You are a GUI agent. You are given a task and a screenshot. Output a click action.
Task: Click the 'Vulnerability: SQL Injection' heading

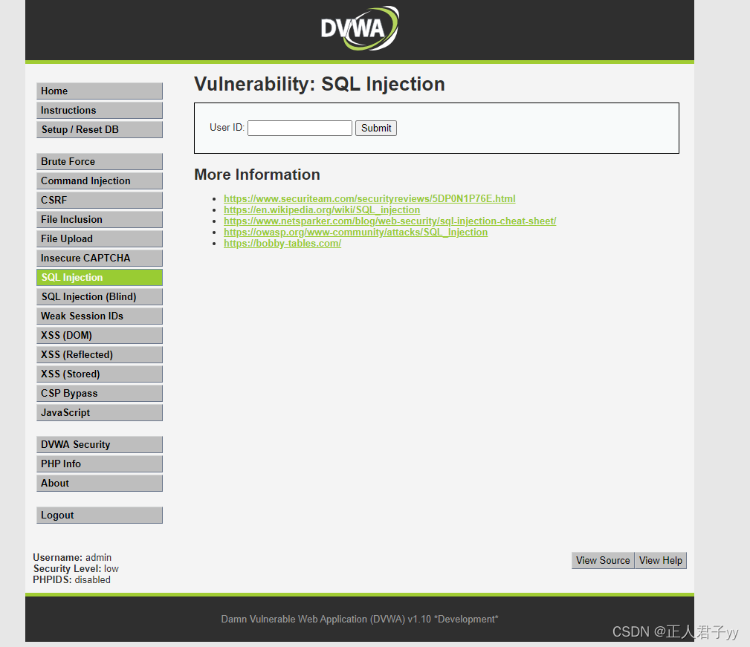[320, 84]
